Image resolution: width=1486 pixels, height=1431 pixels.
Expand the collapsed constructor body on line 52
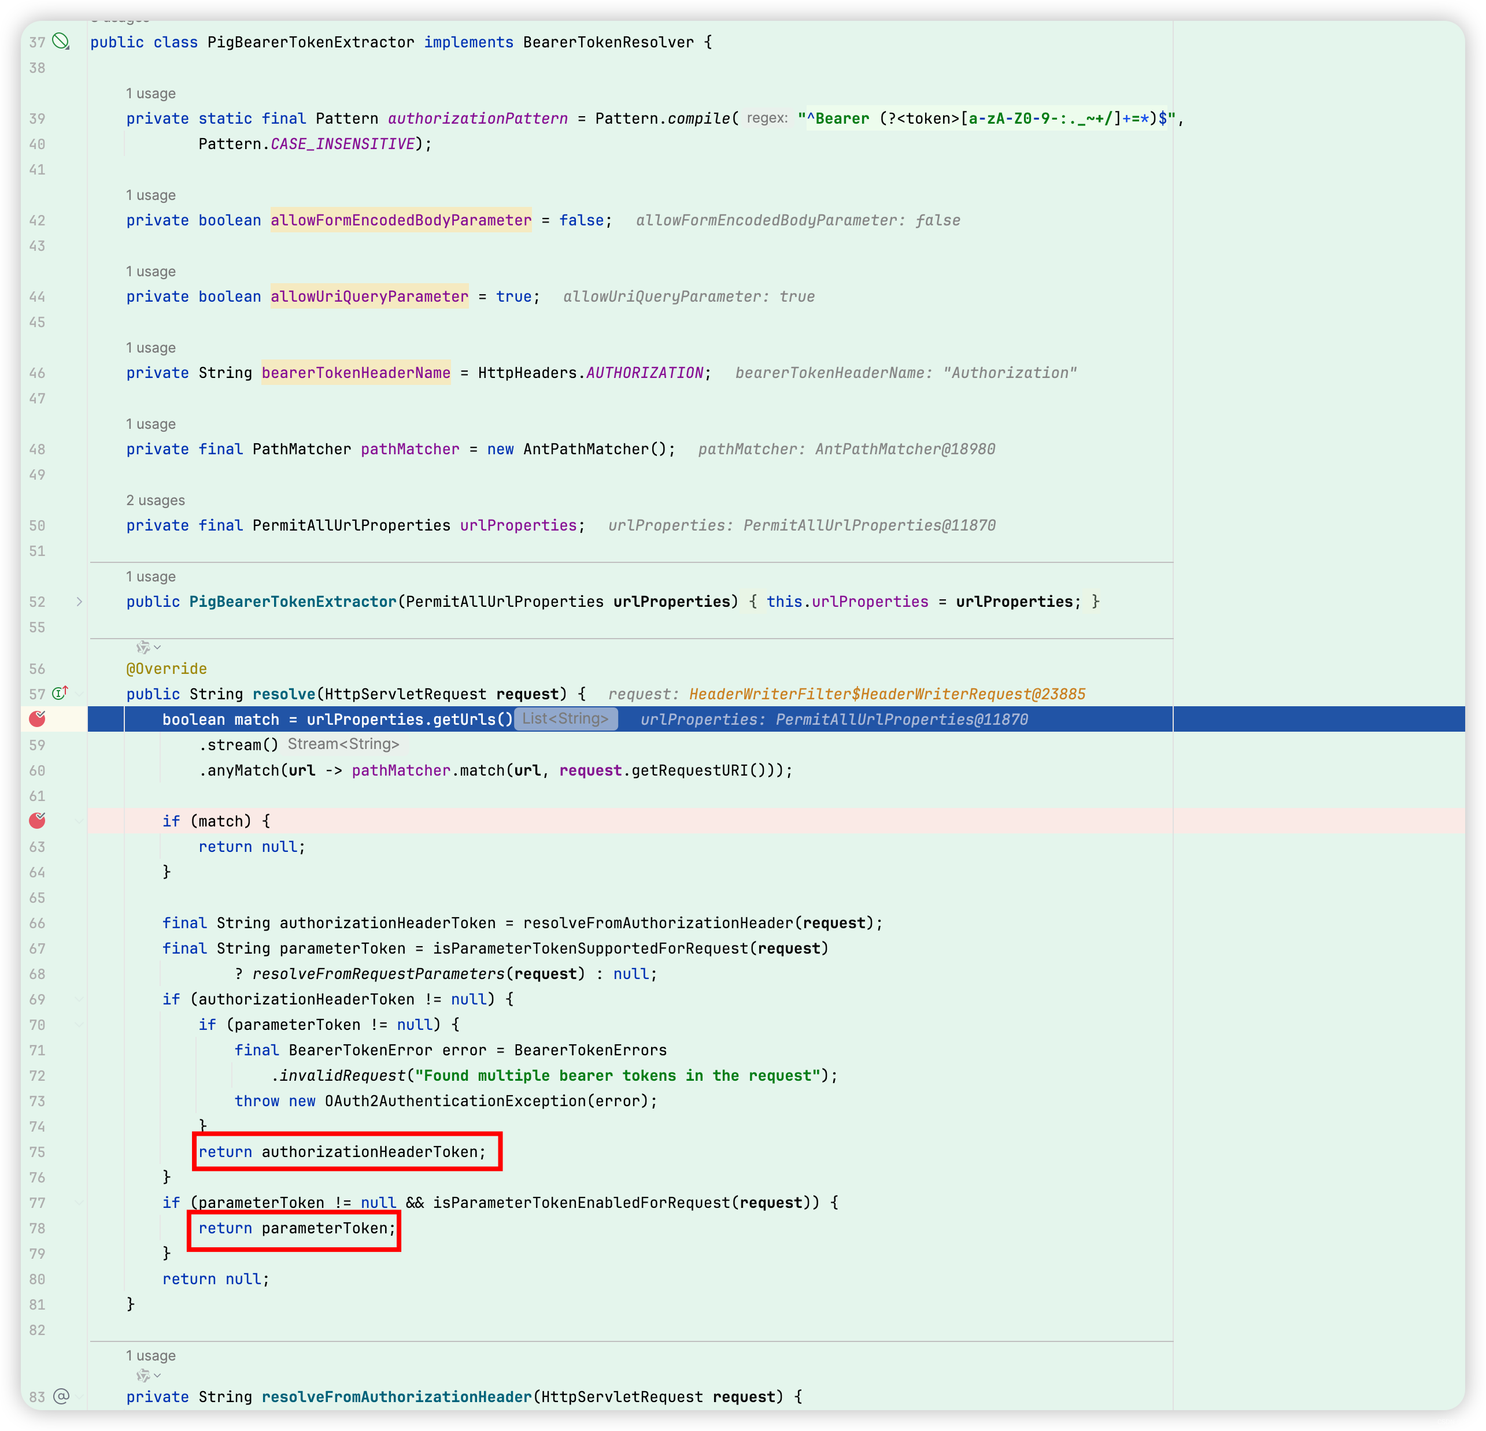pos(80,601)
